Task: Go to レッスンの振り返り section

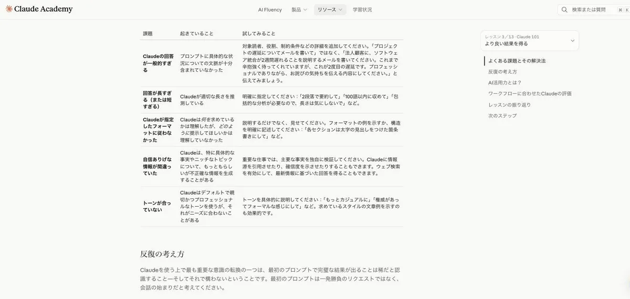Action: (x=509, y=104)
